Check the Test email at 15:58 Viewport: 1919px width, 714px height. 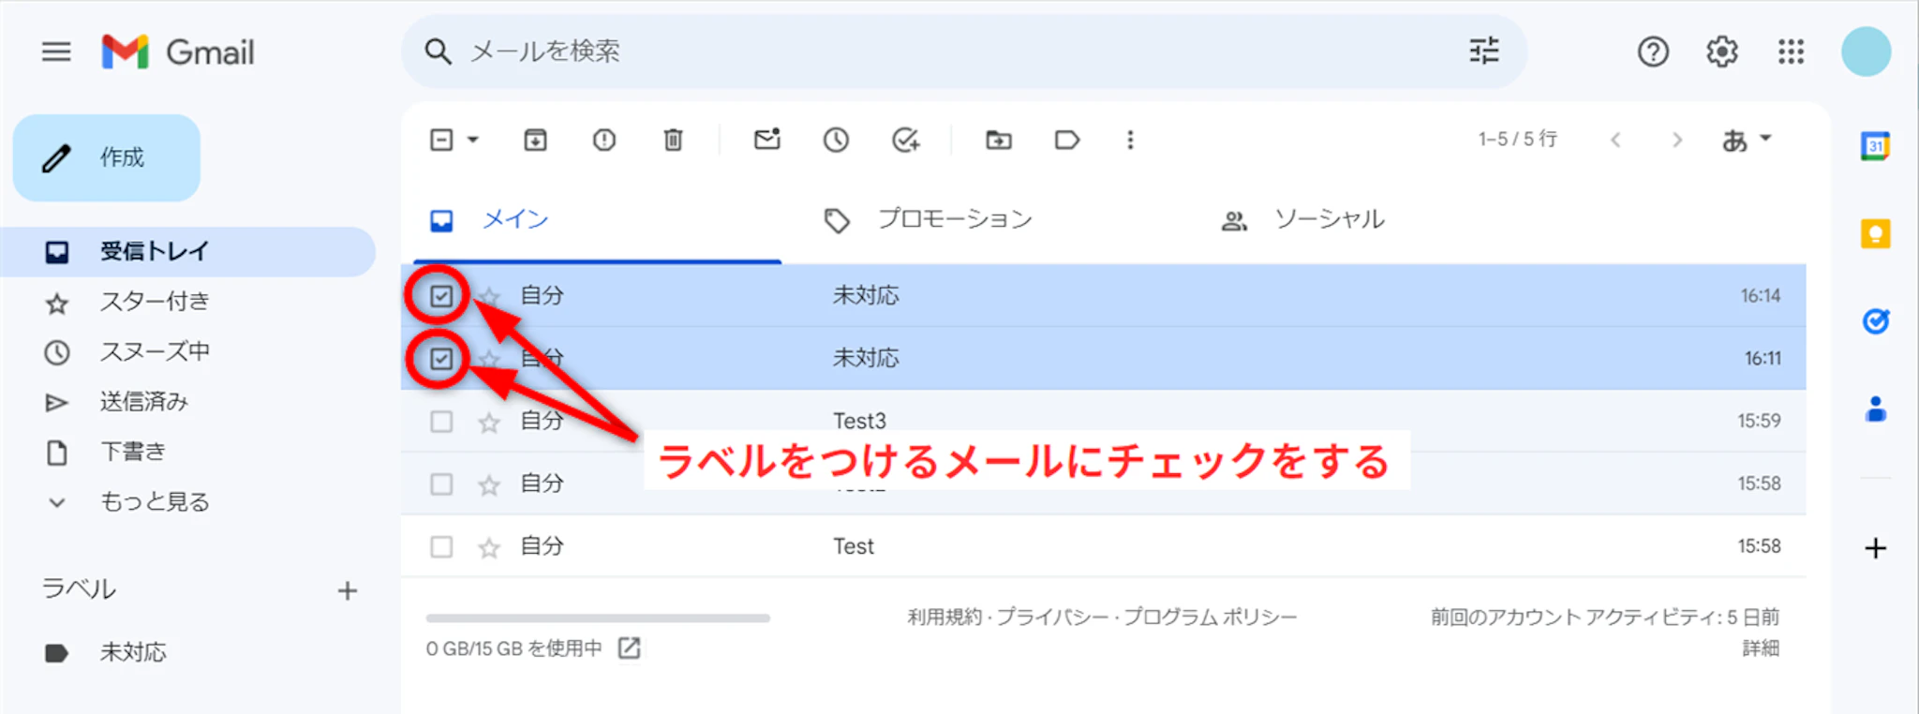click(440, 547)
